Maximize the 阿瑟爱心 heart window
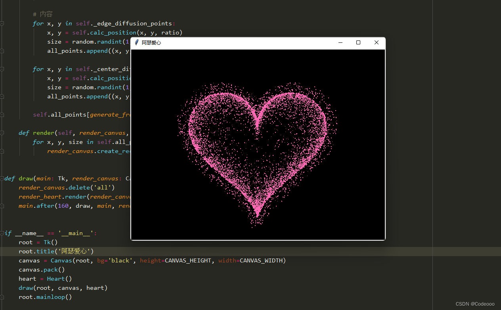501x310 pixels. coord(358,42)
